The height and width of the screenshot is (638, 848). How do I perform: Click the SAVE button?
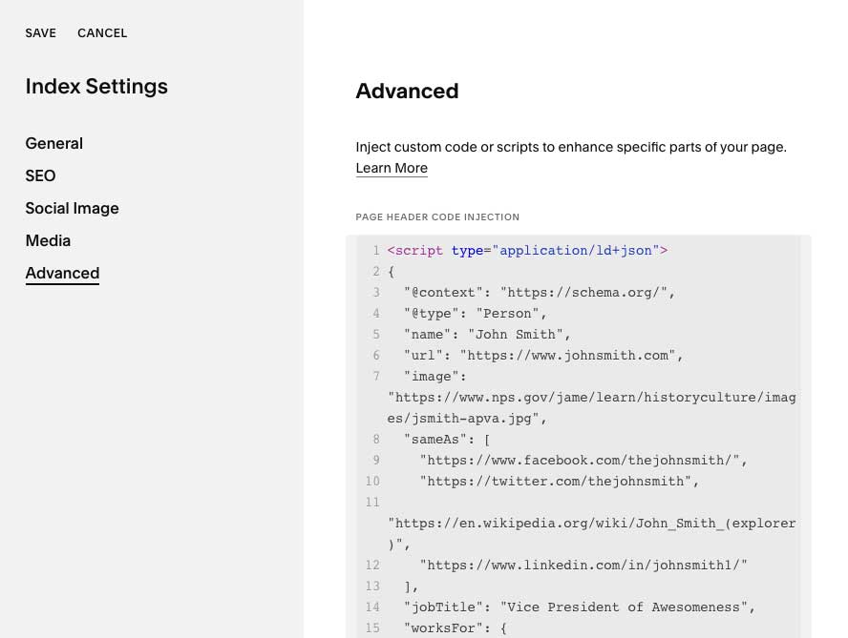pos(40,32)
